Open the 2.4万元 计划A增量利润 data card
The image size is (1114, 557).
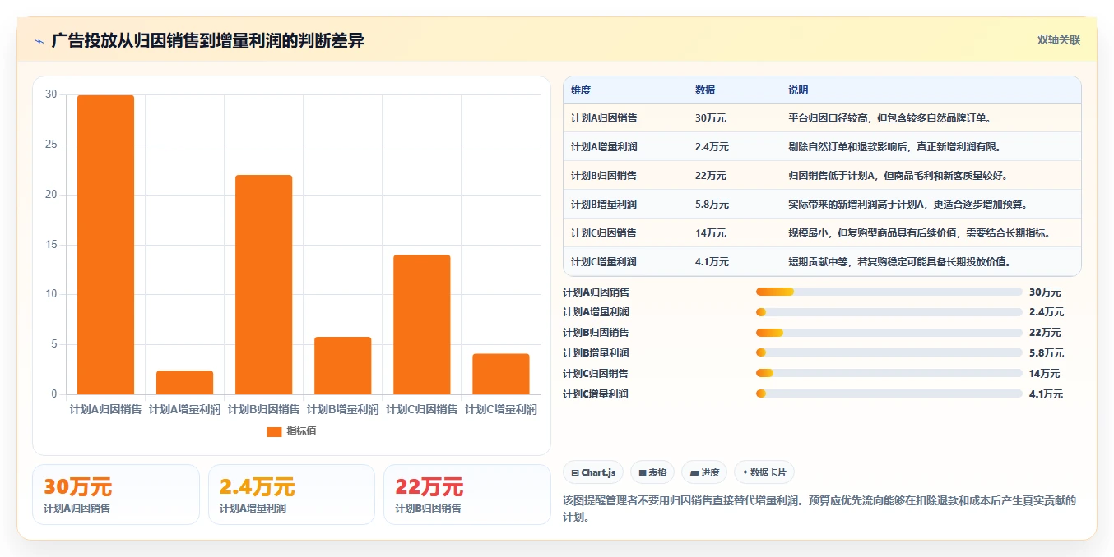[291, 495]
